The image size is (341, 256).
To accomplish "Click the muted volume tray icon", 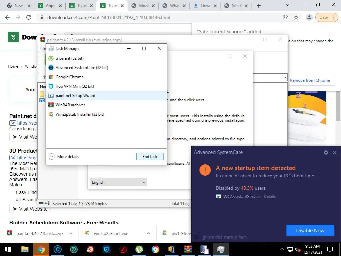I will (x=298, y=249).
